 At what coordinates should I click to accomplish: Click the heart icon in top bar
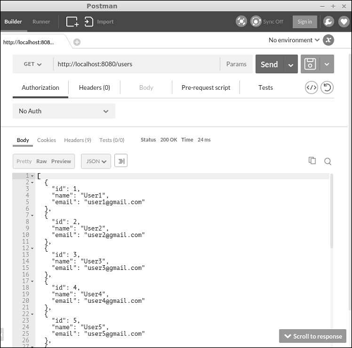pyautogui.click(x=344, y=22)
